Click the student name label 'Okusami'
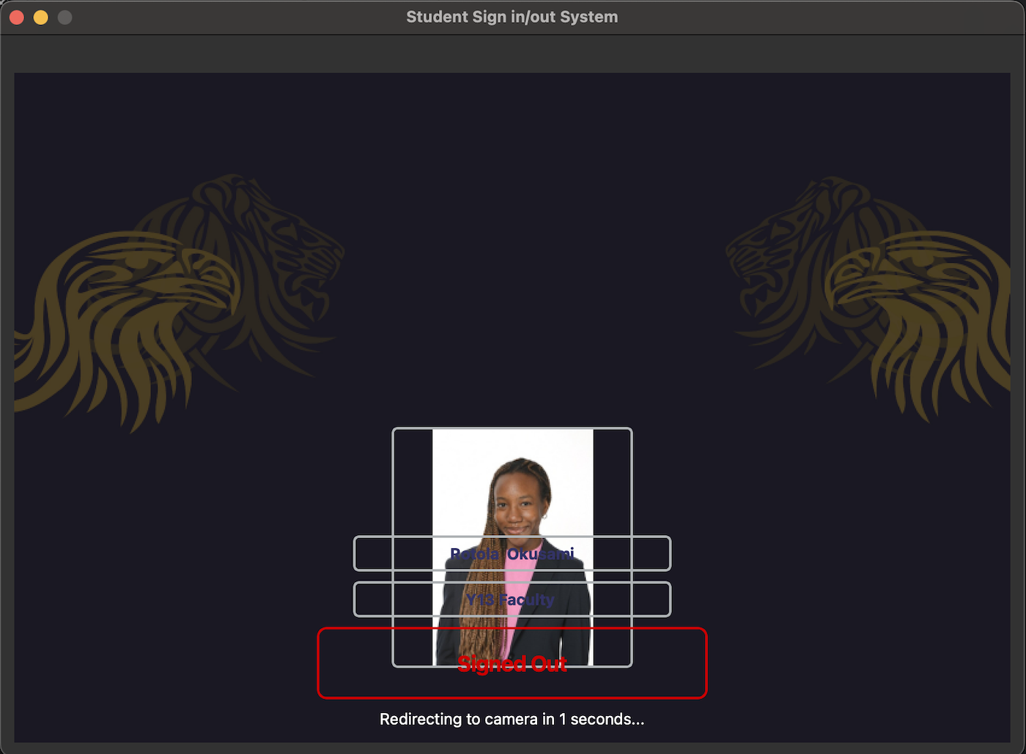Image resolution: width=1026 pixels, height=754 pixels. point(541,553)
